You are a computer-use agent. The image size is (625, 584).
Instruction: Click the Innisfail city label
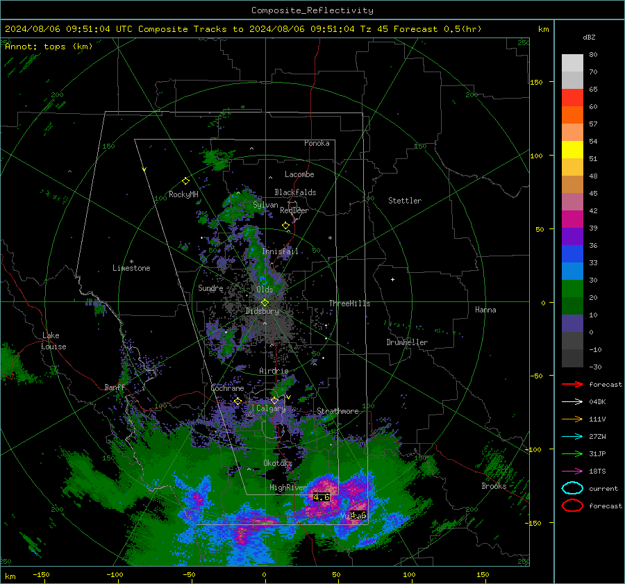pos(280,251)
